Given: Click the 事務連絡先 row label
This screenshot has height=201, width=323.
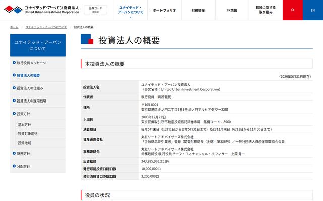Looking at the screenshot, I should click(x=91, y=152).
